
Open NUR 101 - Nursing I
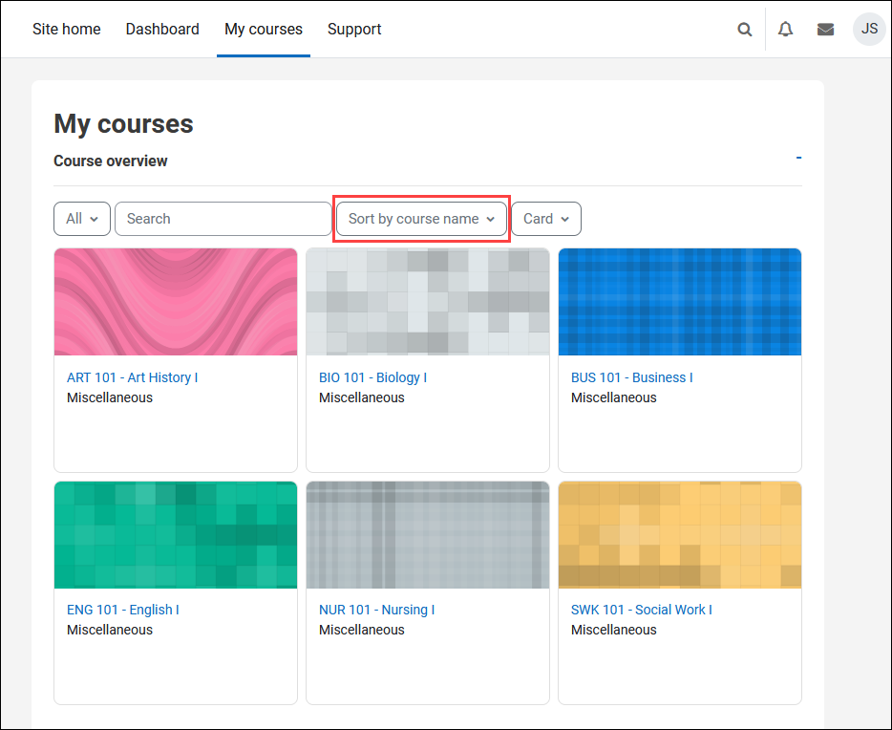[x=376, y=610]
